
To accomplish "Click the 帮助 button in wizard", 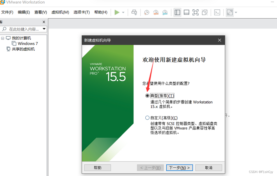I will 97,168.
